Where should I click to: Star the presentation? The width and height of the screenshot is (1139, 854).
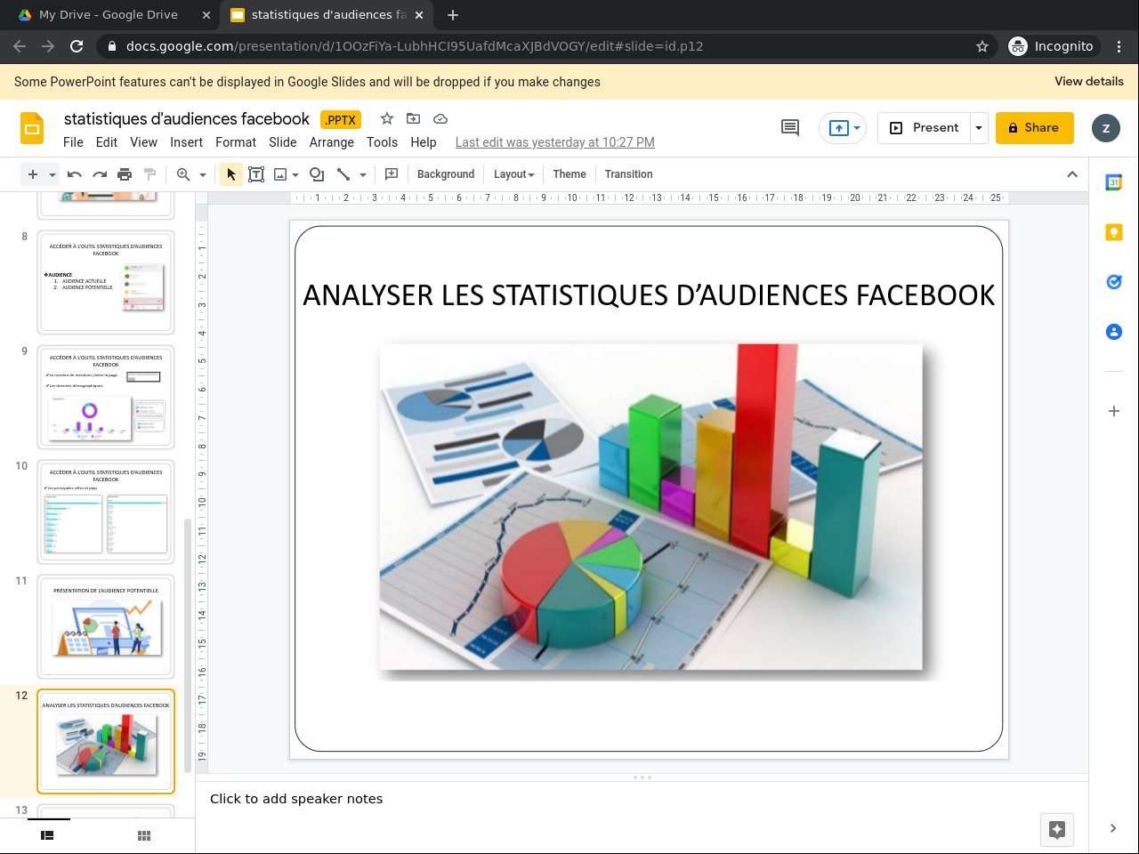tap(387, 119)
